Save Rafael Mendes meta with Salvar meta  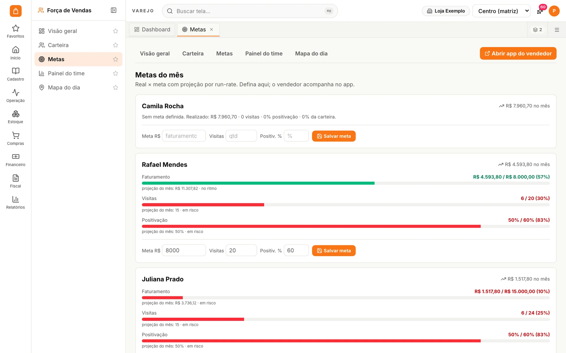point(334,251)
